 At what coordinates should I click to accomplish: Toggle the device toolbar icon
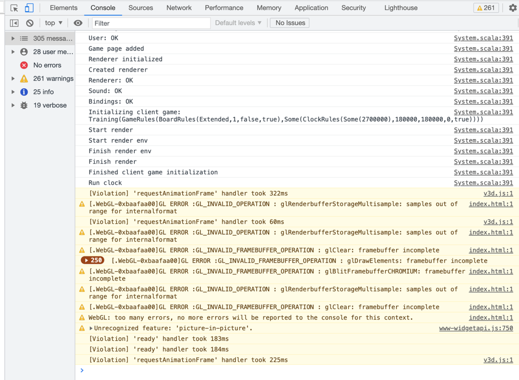click(29, 8)
